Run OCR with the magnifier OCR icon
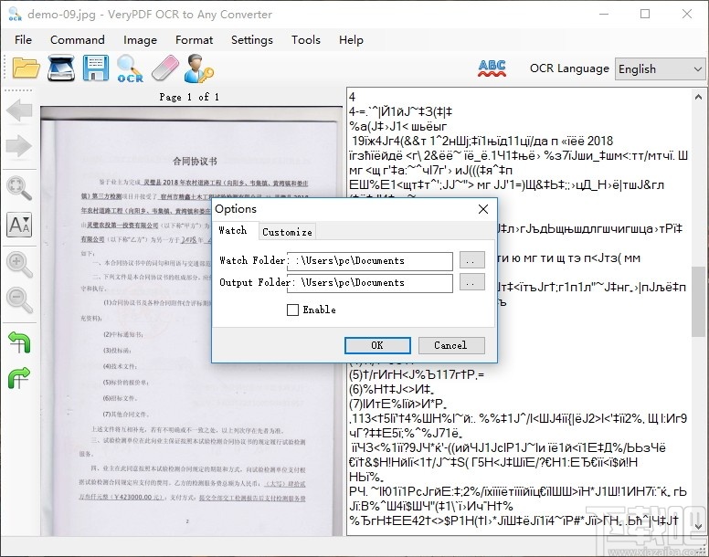The image size is (709, 557). [130, 68]
